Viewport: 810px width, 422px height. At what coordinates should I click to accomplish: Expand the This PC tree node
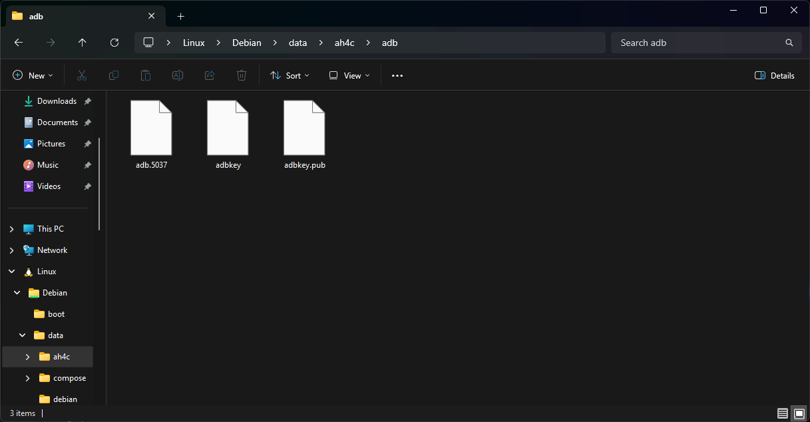click(11, 229)
